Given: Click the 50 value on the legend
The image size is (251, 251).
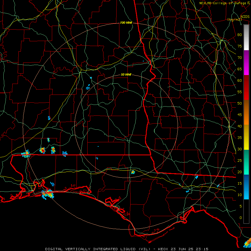Looking at the screenshot, I should click(240, 103).
